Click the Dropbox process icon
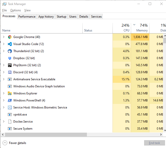Viewport: 166px width, 148px height. [x=10, y=58]
